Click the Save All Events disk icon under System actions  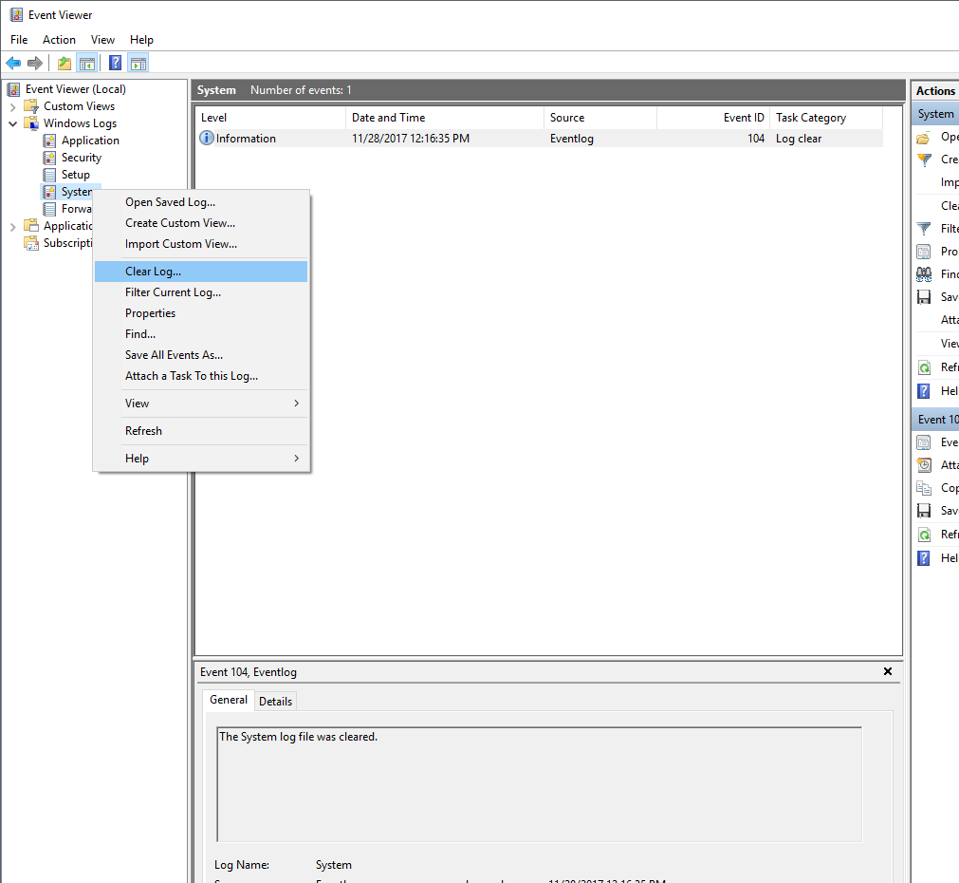click(x=924, y=297)
